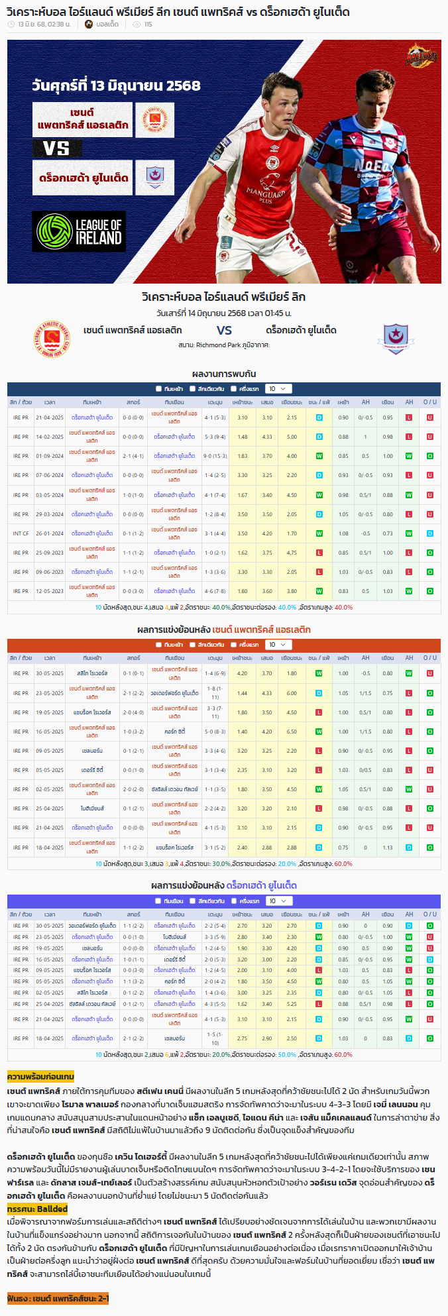Click O badge in Drogheda 05-05-2025 row

[430, 981]
